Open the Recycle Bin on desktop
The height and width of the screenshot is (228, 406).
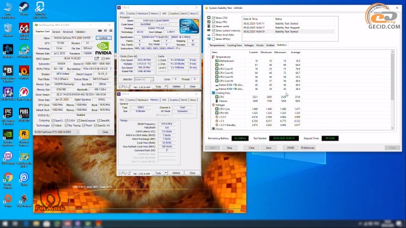(8, 30)
